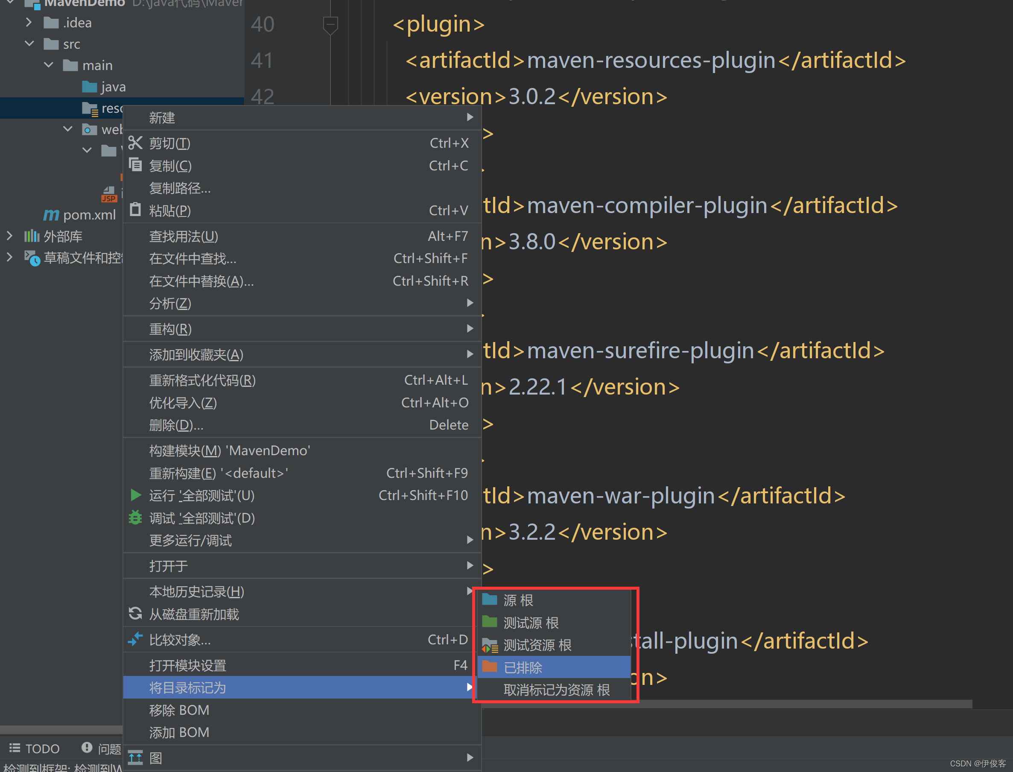Open the 打开于 submenu
Image resolution: width=1013 pixels, height=772 pixels.
302,566
